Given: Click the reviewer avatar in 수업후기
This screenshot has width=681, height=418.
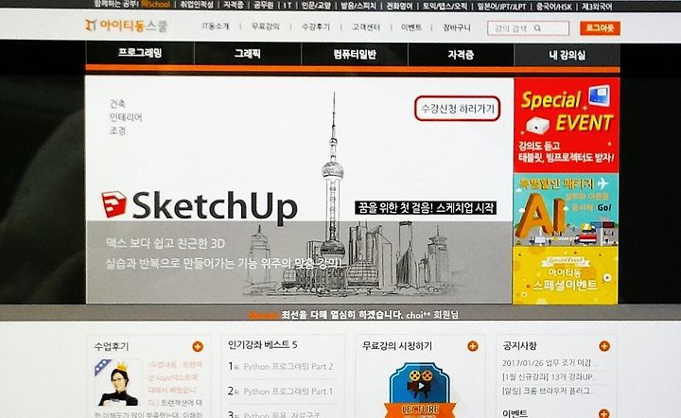Looking at the screenshot, I should point(116,383).
